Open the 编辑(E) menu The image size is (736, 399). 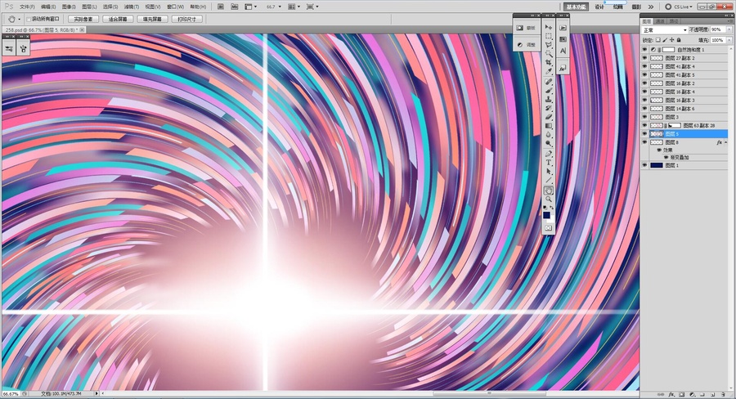click(x=48, y=7)
